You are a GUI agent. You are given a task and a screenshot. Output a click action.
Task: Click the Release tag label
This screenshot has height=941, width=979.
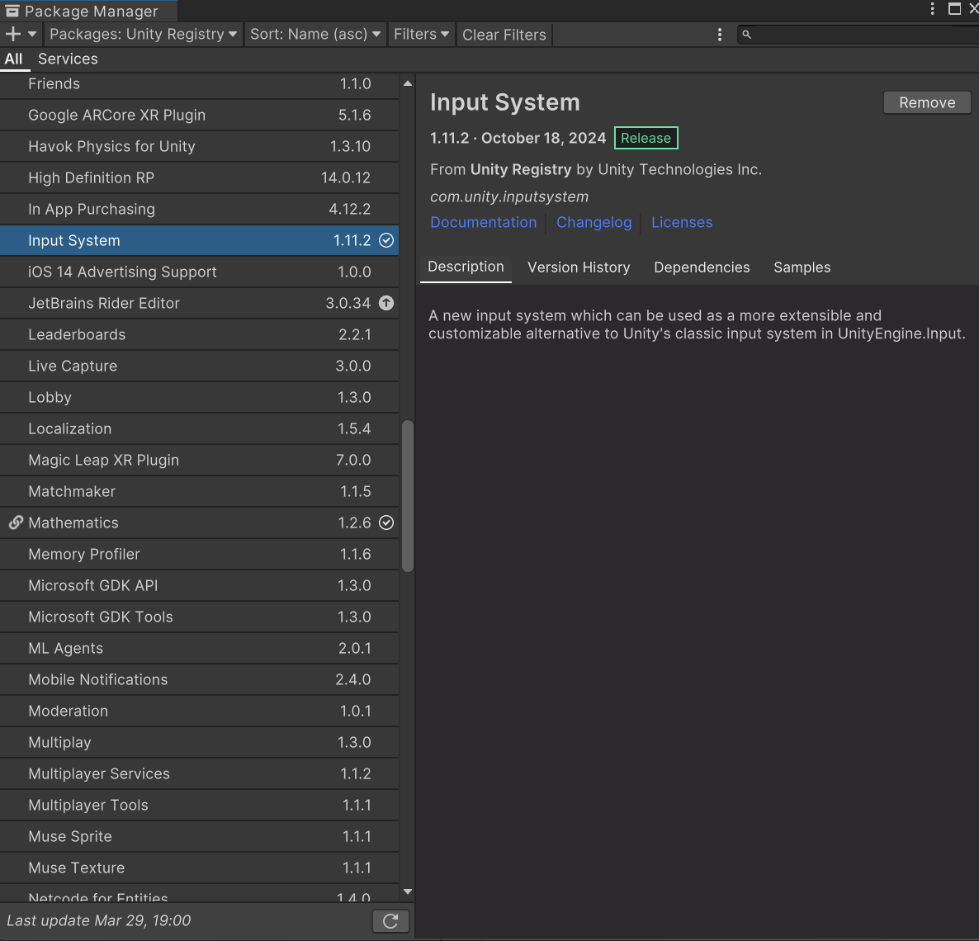click(646, 138)
